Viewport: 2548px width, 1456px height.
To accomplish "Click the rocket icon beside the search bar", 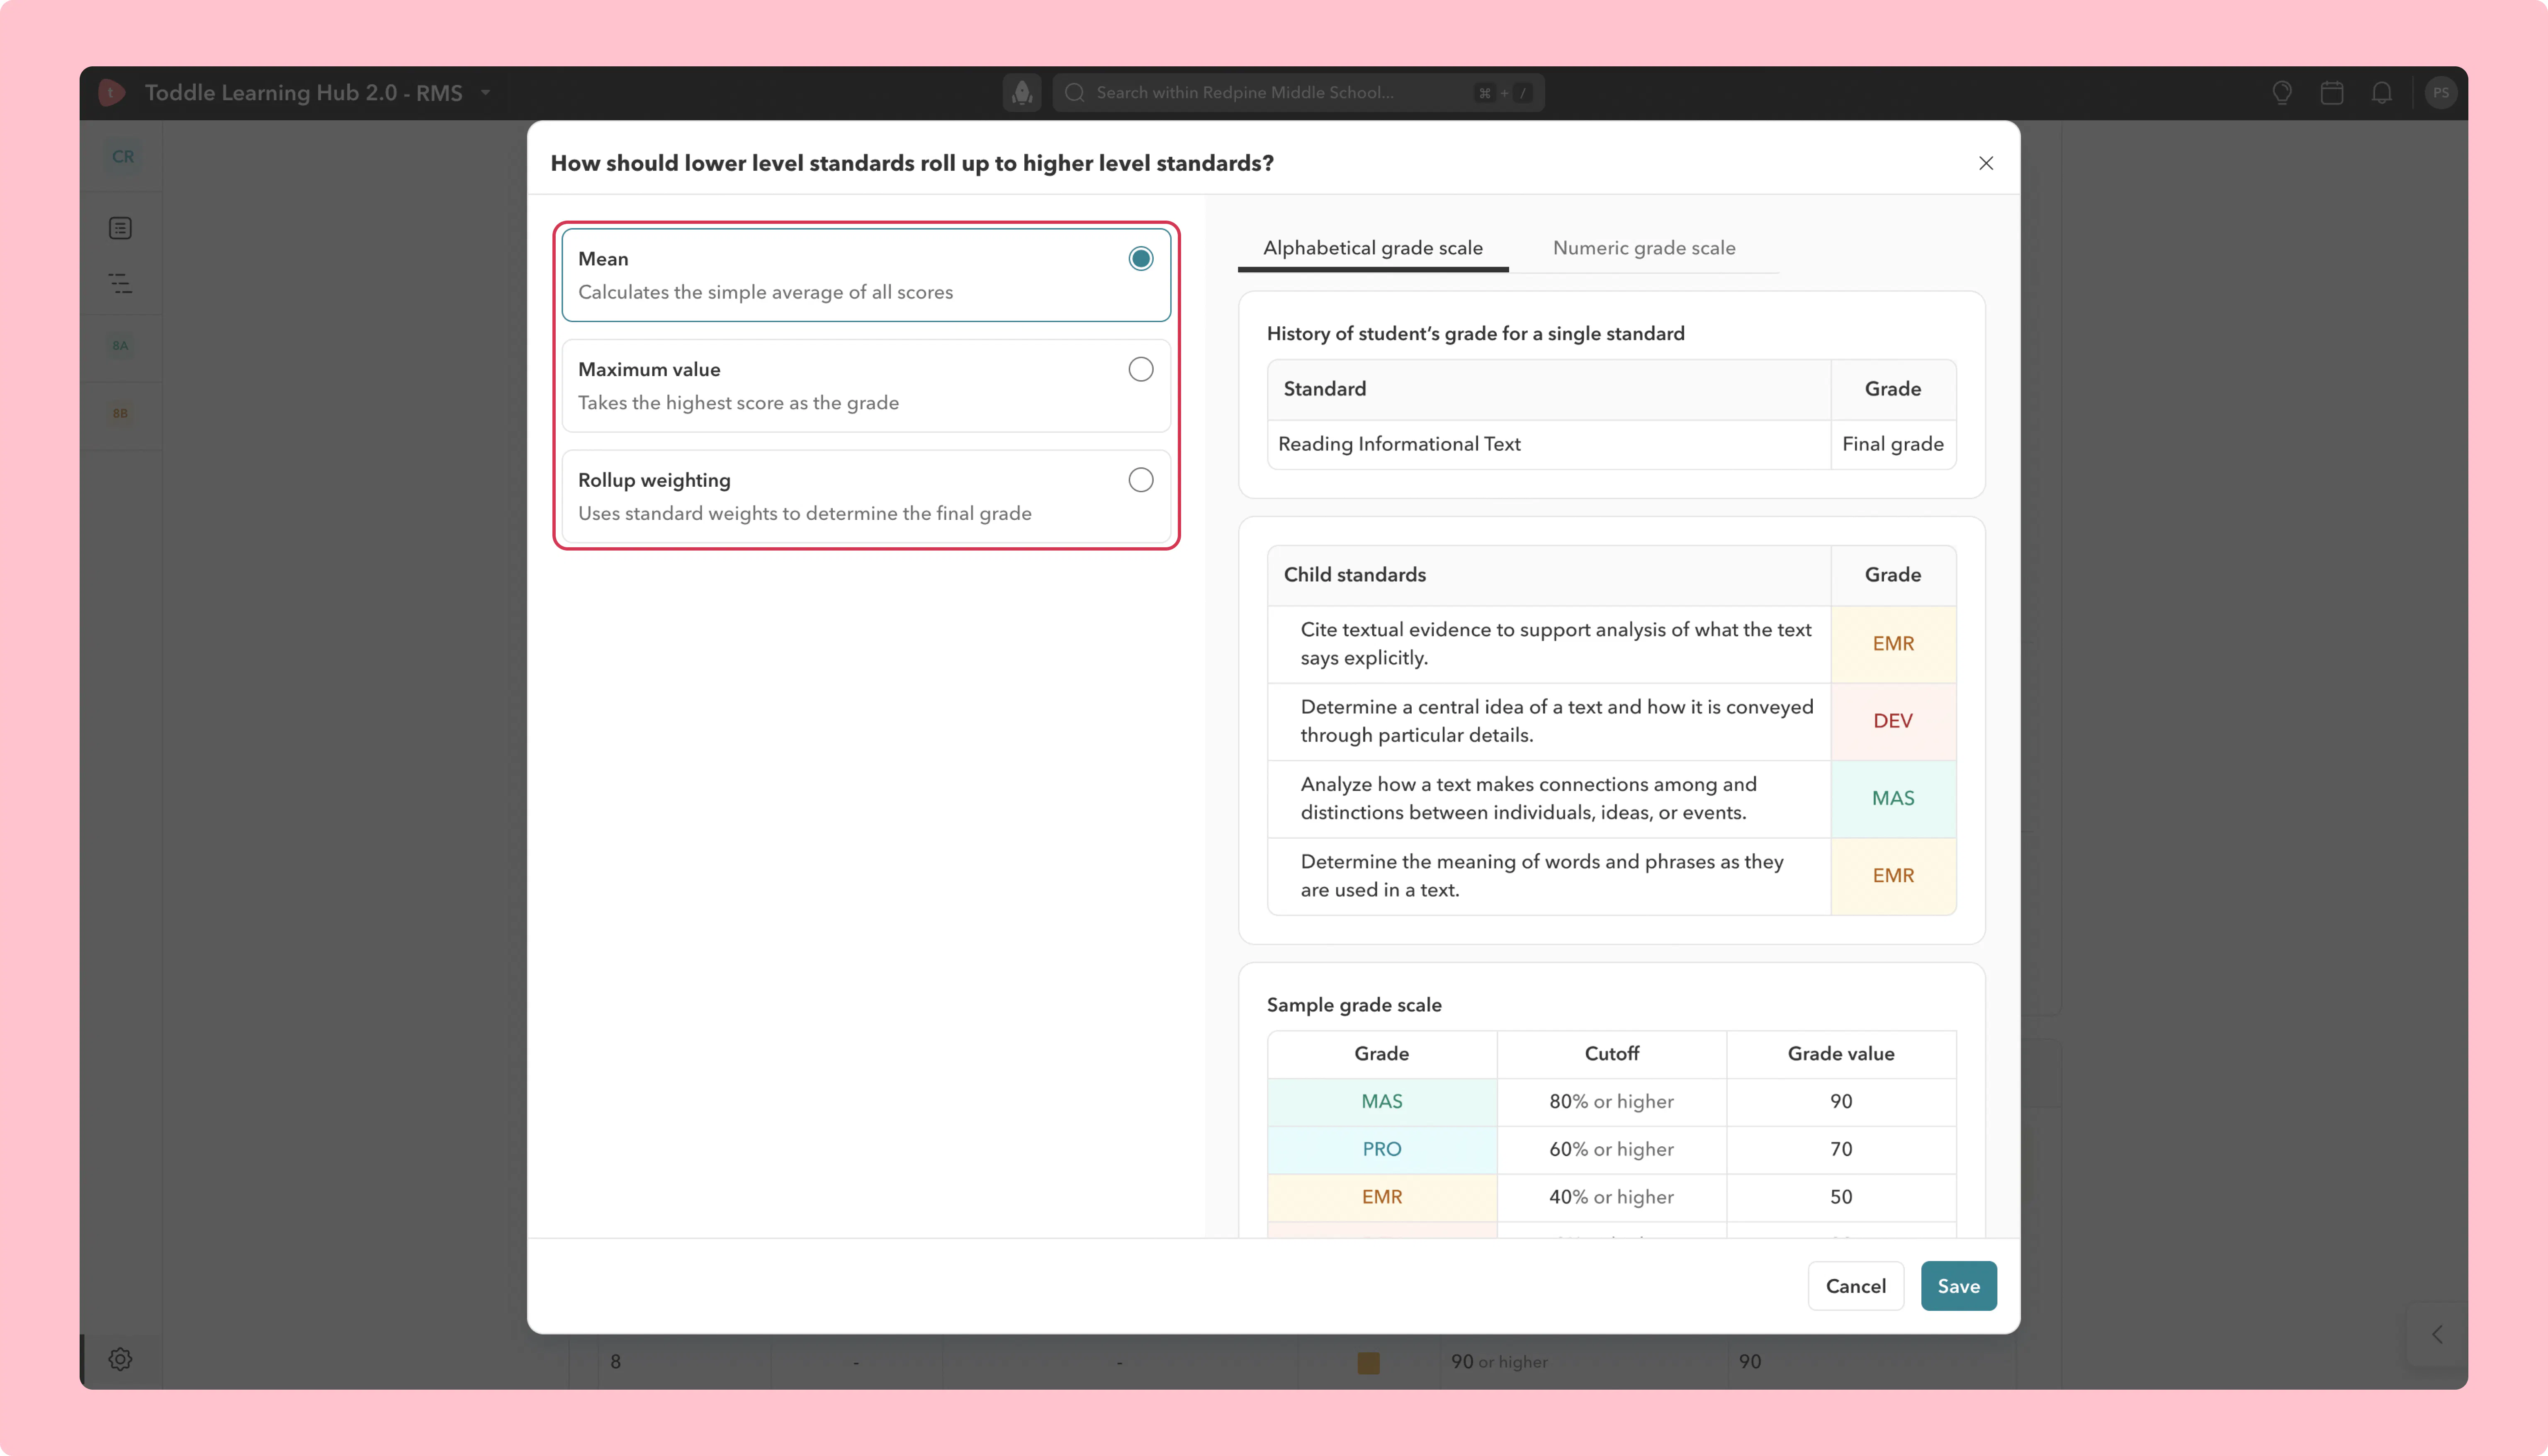I will 1022,93.
